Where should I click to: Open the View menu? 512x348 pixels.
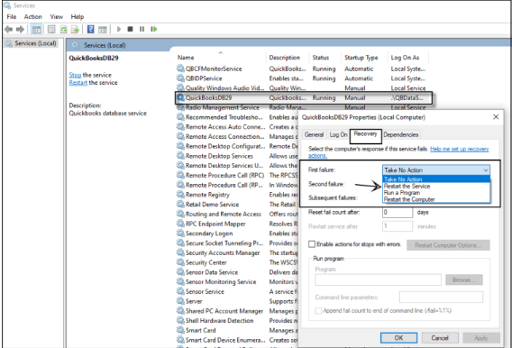click(x=56, y=16)
